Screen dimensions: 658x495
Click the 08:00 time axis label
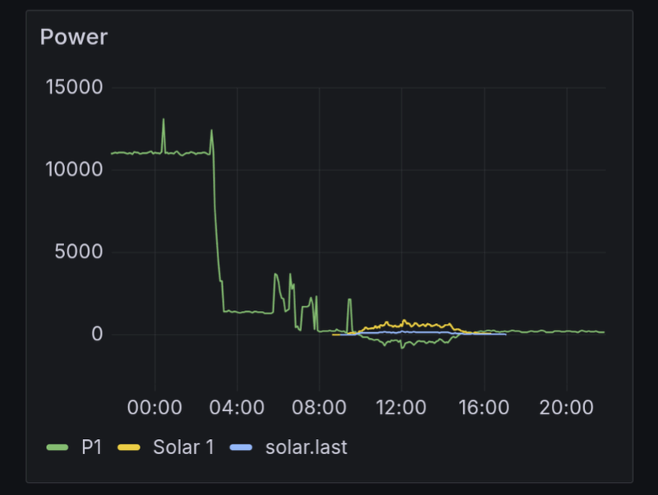tap(319, 407)
